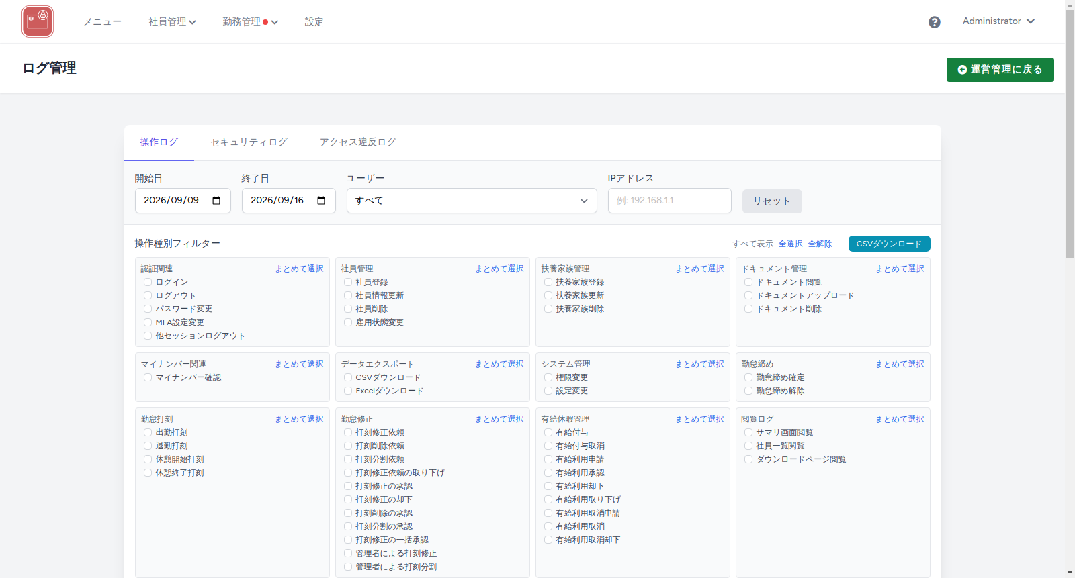Check the 打刻修正の一括承認 checkbox
The width and height of the screenshot is (1075, 578).
[348, 540]
